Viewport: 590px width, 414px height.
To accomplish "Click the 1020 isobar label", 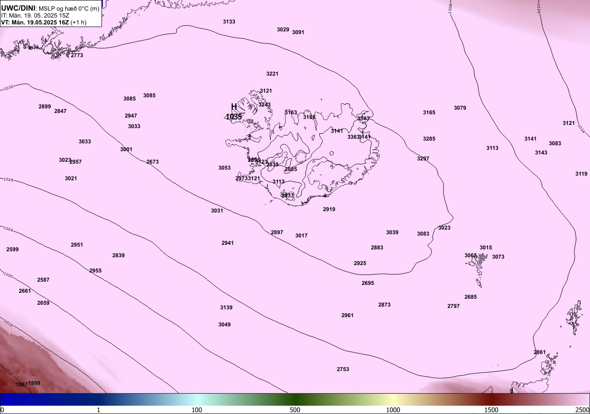I will click(x=8, y=275).
